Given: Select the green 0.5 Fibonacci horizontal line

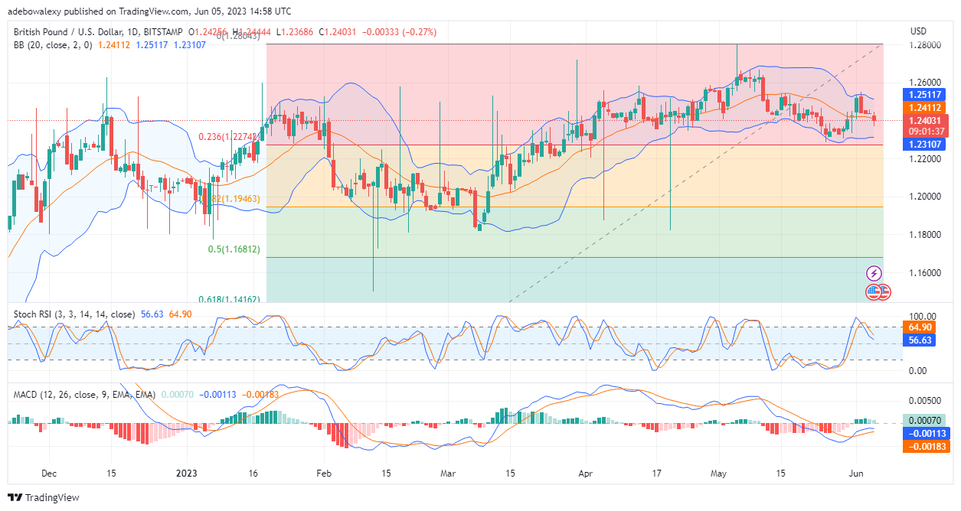Looking at the screenshot, I should pyautogui.click(x=574, y=257).
